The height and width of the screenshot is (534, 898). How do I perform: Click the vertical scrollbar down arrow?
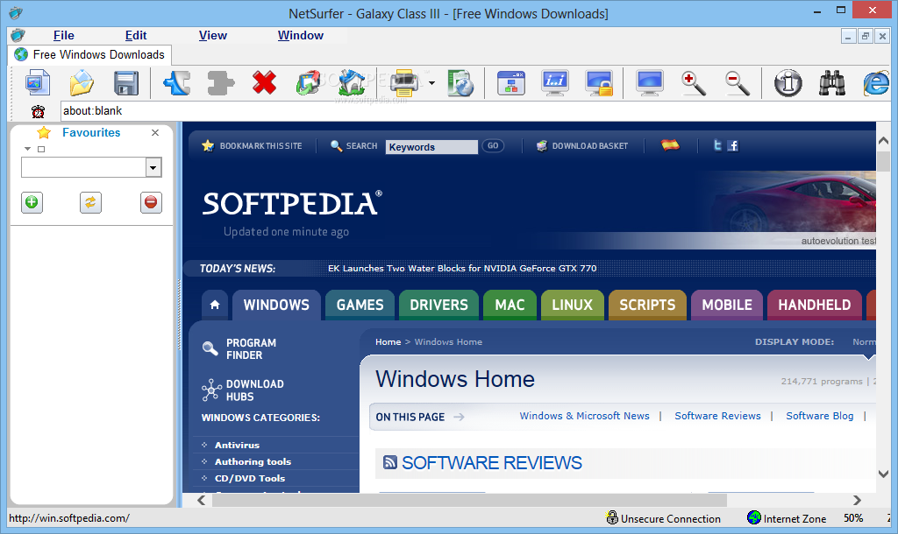point(884,474)
